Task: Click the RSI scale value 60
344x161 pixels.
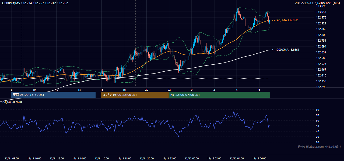Action: click(x=317, y=120)
